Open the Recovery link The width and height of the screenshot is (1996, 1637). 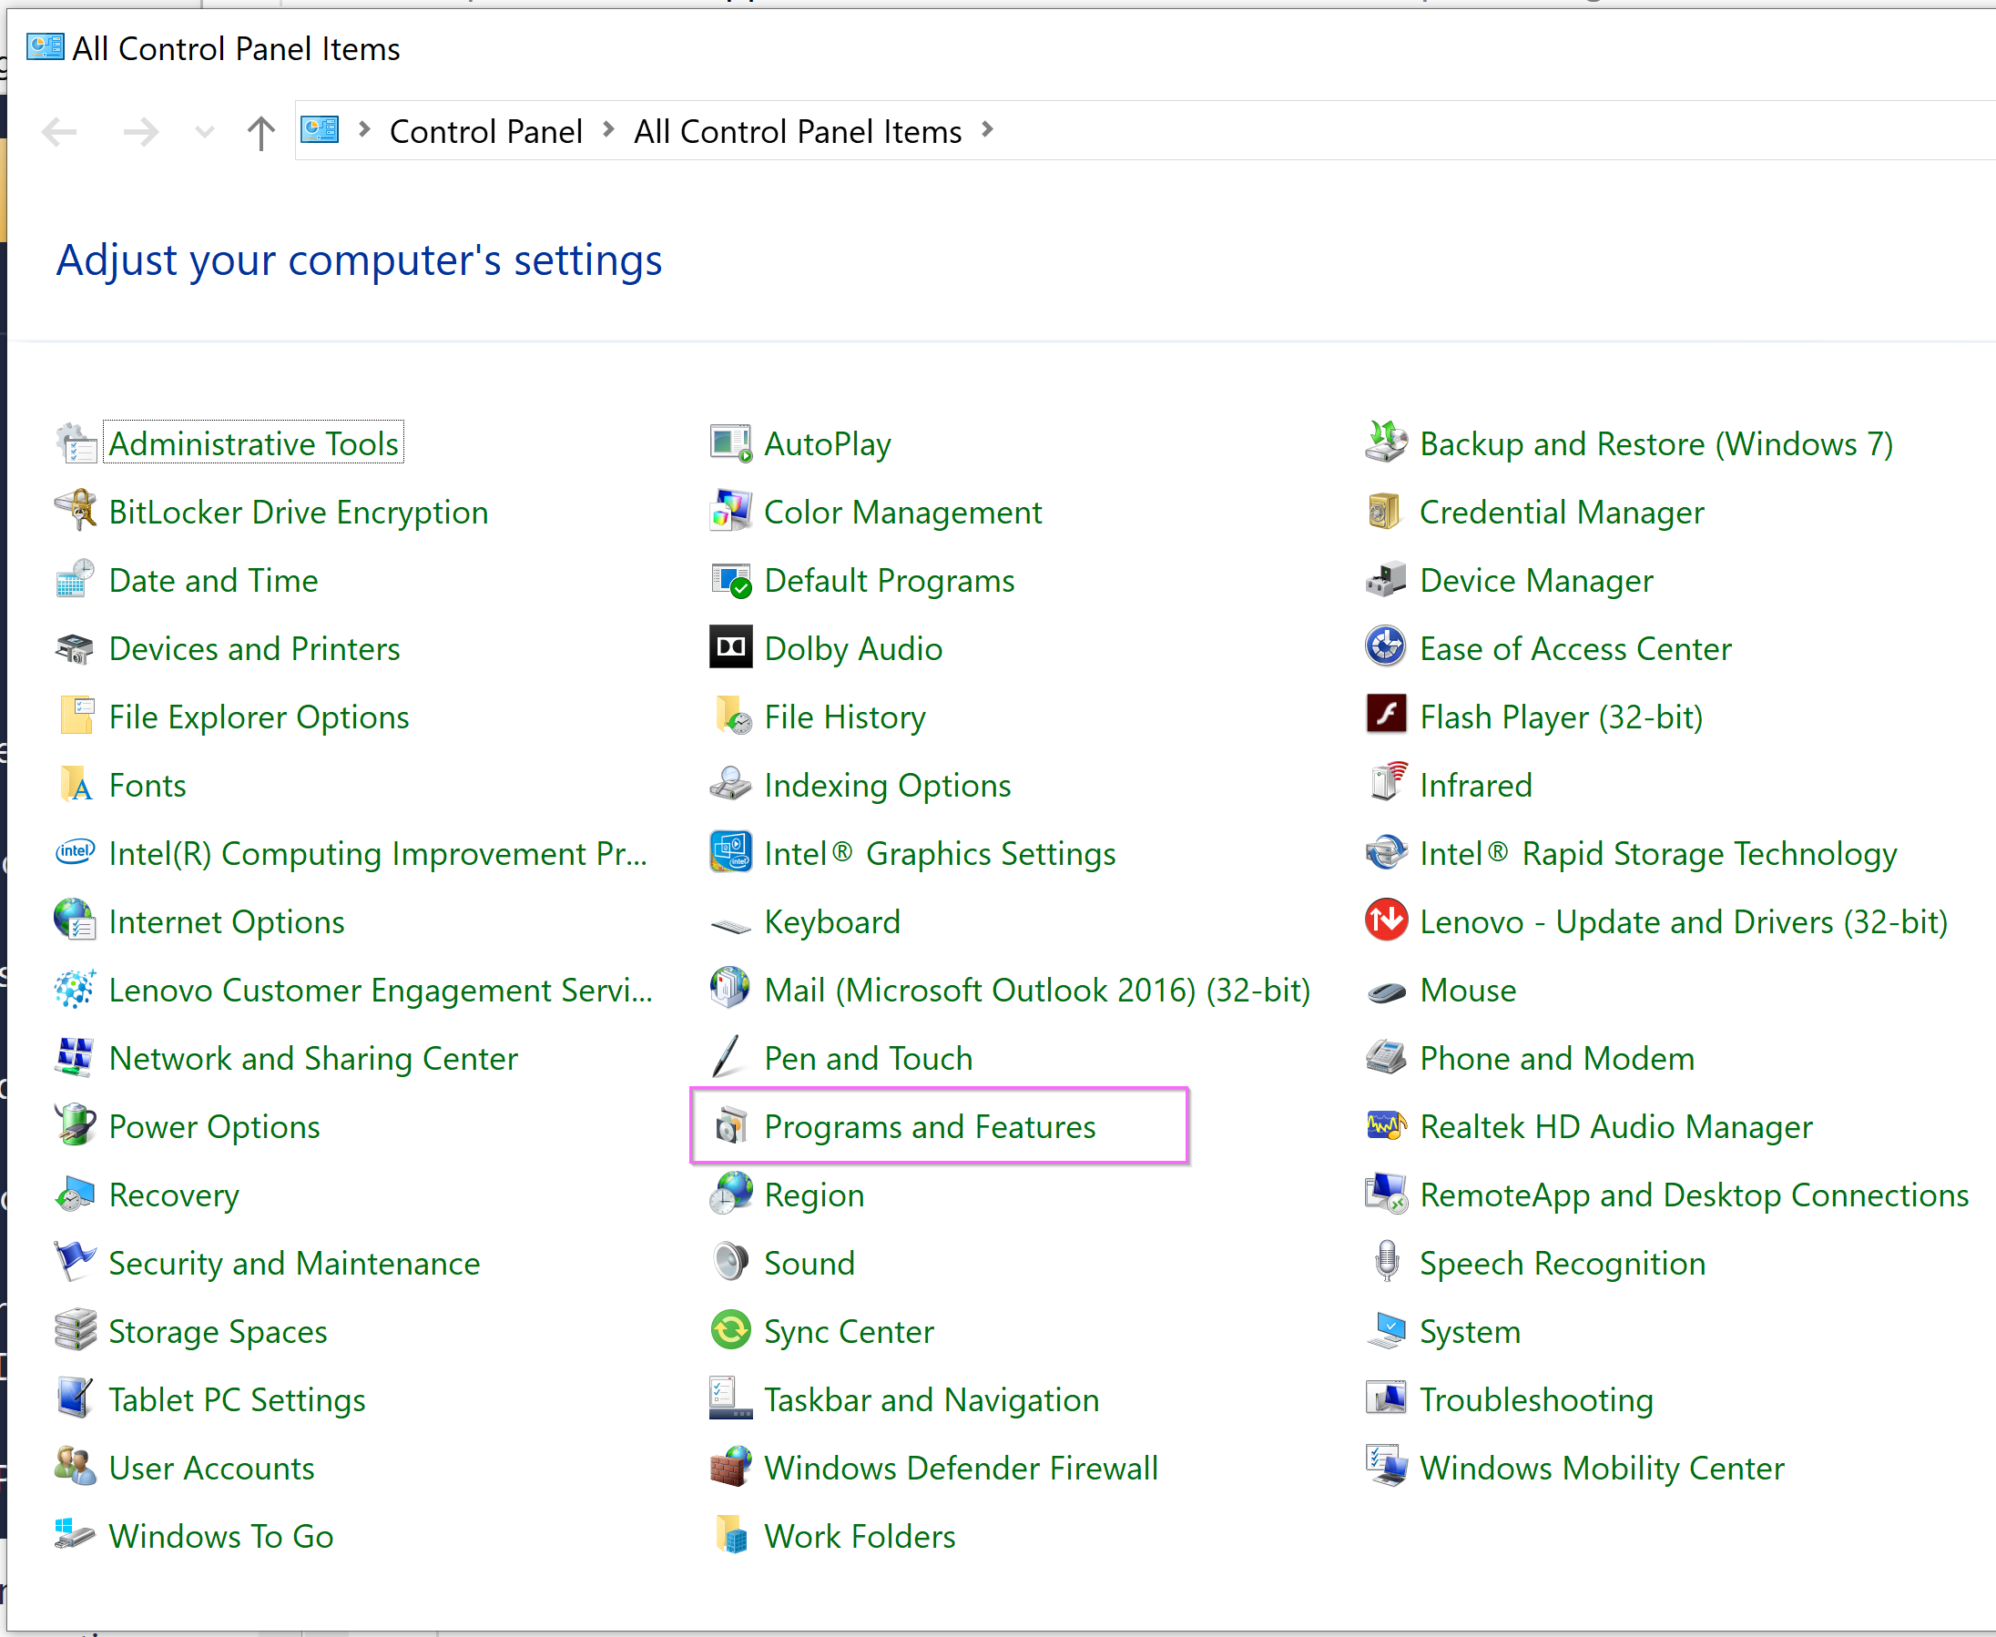click(174, 1195)
